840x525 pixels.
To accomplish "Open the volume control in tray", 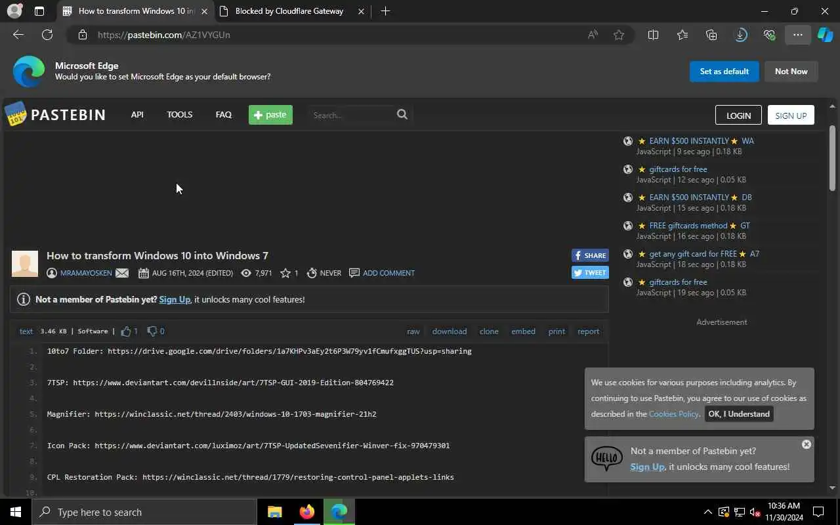I will point(755,512).
